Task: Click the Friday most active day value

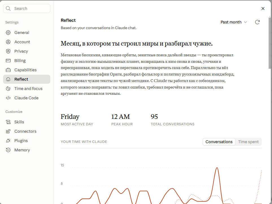Action: pos(70,117)
